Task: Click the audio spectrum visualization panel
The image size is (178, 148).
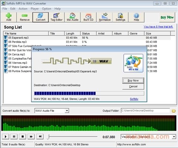Action: [89, 123]
